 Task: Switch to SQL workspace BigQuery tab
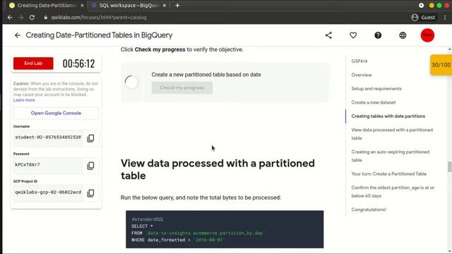[129, 6]
